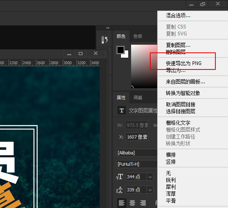The width and height of the screenshot is (228, 208).
Task: Click 取消图层链接 in the menu
Action: pos(180,104)
